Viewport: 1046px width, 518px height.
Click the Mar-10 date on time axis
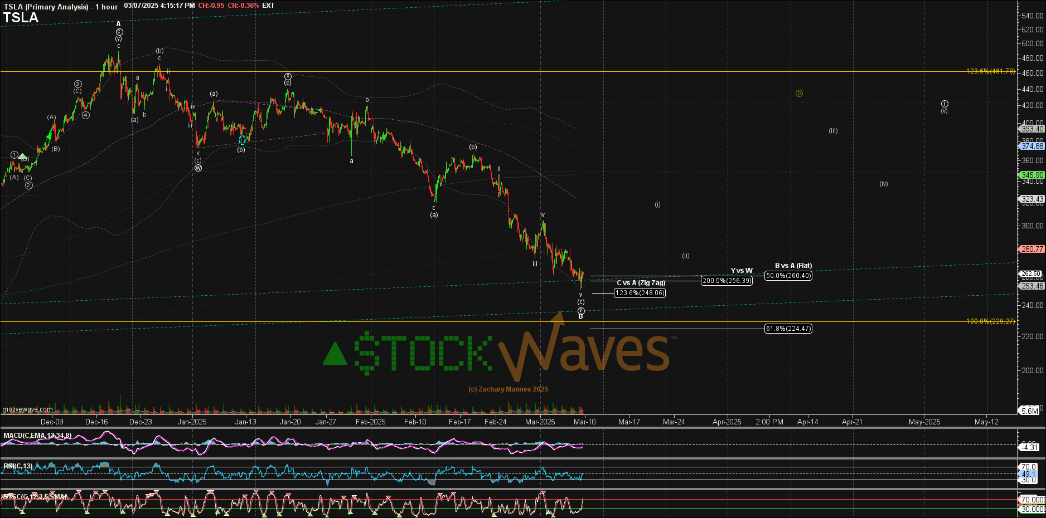[584, 422]
